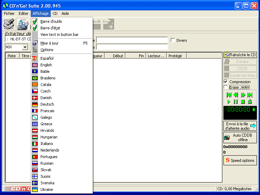The width and height of the screenshot is (260, 195).
Task: Click the Spanish flag icon
Action: coord(35,58)
